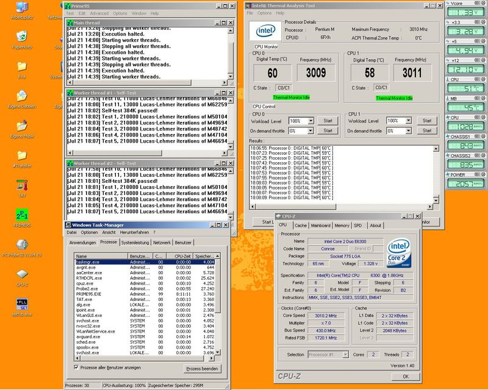
Task: Open settings icon on Vcore sensor panel
Action: point(478,3)
